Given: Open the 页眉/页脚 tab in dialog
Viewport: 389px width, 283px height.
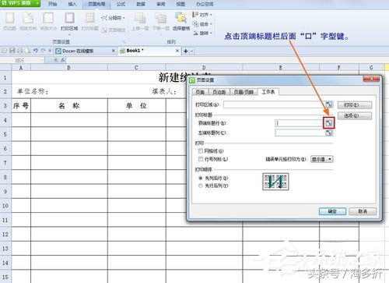Looking at the screenshot, I should pos(244,92).
